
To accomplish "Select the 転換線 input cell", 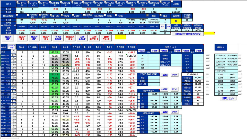I will click(x=176, y=56).
